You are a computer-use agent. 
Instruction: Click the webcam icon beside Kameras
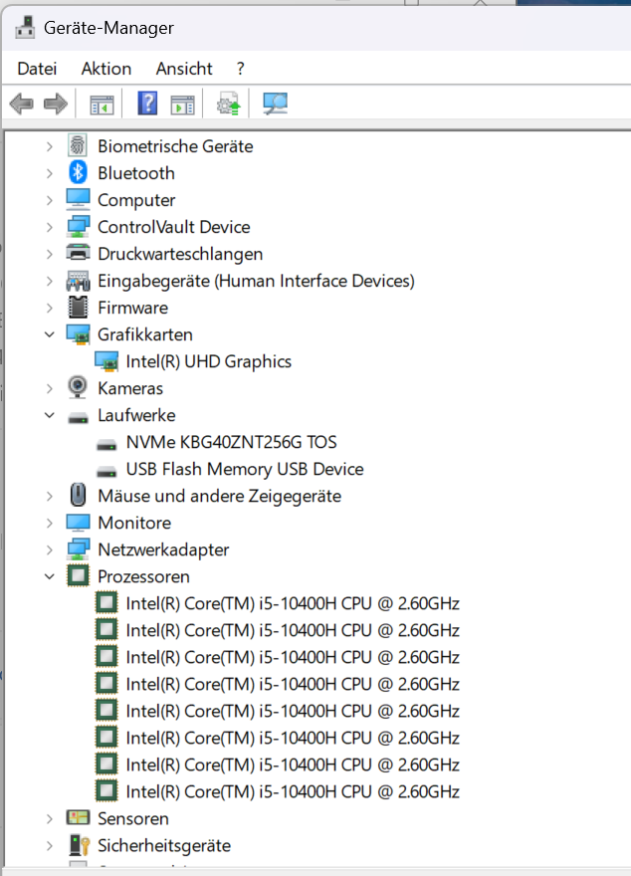78,387
